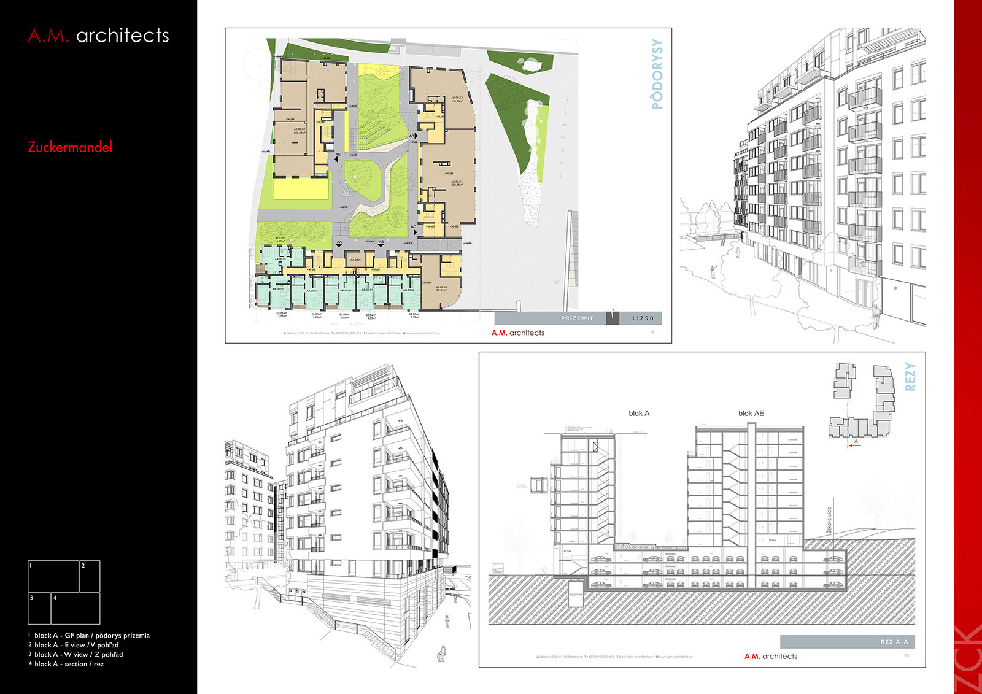Select caption 'block A - GF plan / pôdorys prízemia'
Viewport: 982px width, 694px height.
click(92, 636)
